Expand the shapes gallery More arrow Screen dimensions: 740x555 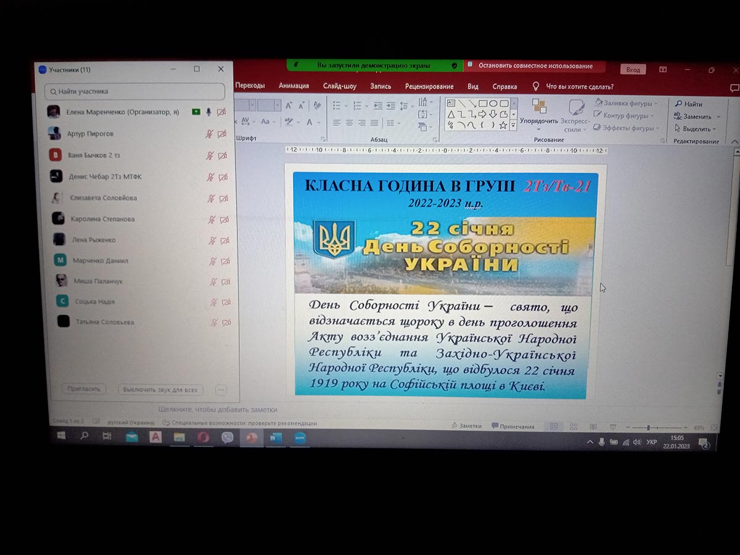tap(513, 125)
